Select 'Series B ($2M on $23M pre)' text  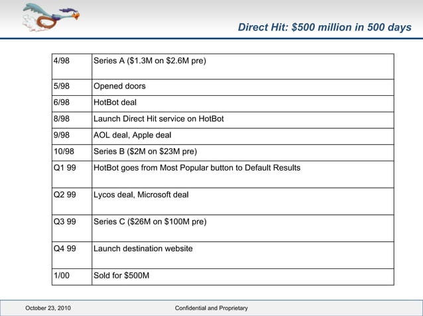[x=145, y=151]
